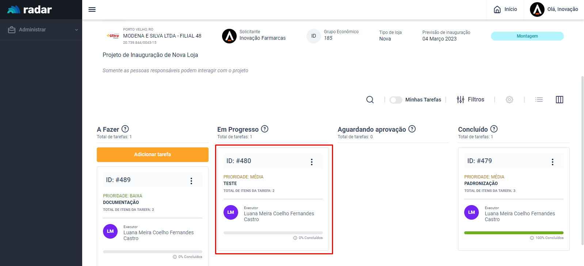Switch to kanban columns view icon

pos(560,100)
